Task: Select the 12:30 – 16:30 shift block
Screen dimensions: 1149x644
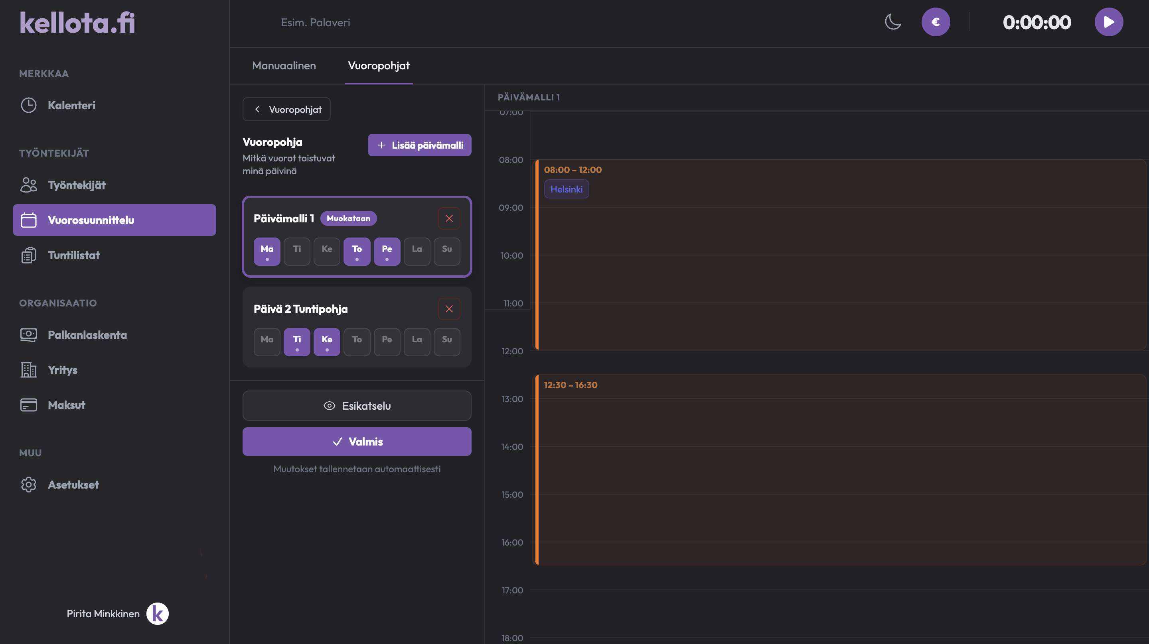Action: click(840, 470)
